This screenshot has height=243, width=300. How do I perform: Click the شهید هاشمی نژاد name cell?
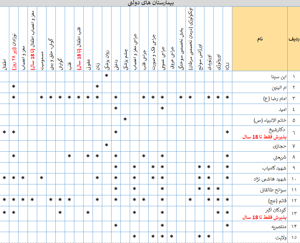[x=260, y=179]
